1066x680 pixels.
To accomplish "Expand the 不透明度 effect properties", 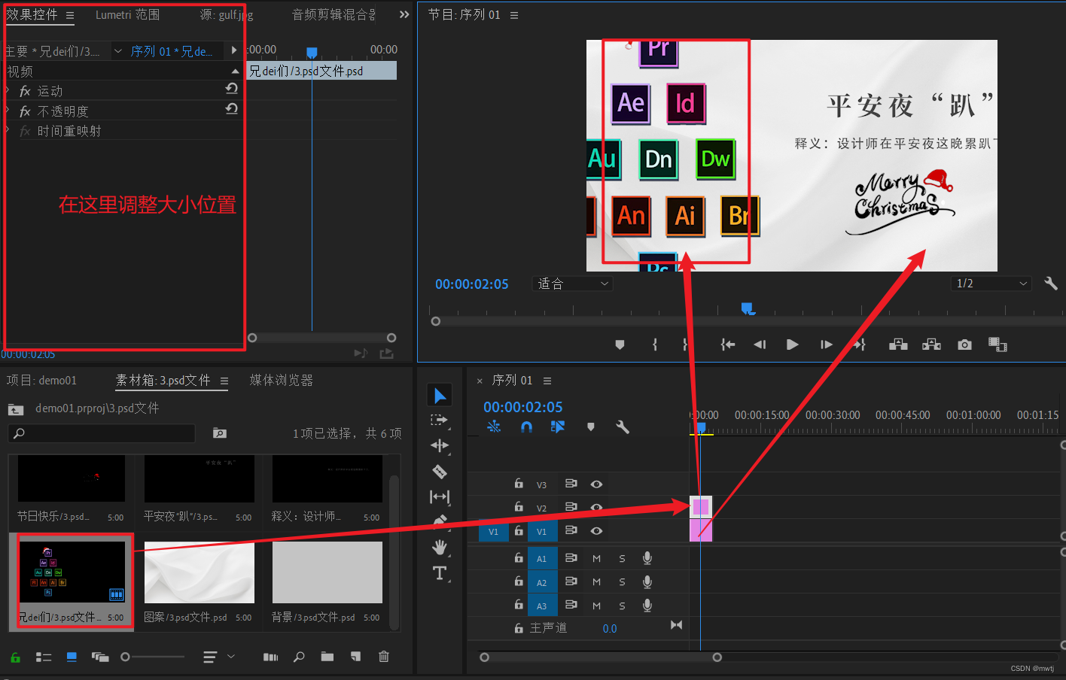I will click(8, 111).
